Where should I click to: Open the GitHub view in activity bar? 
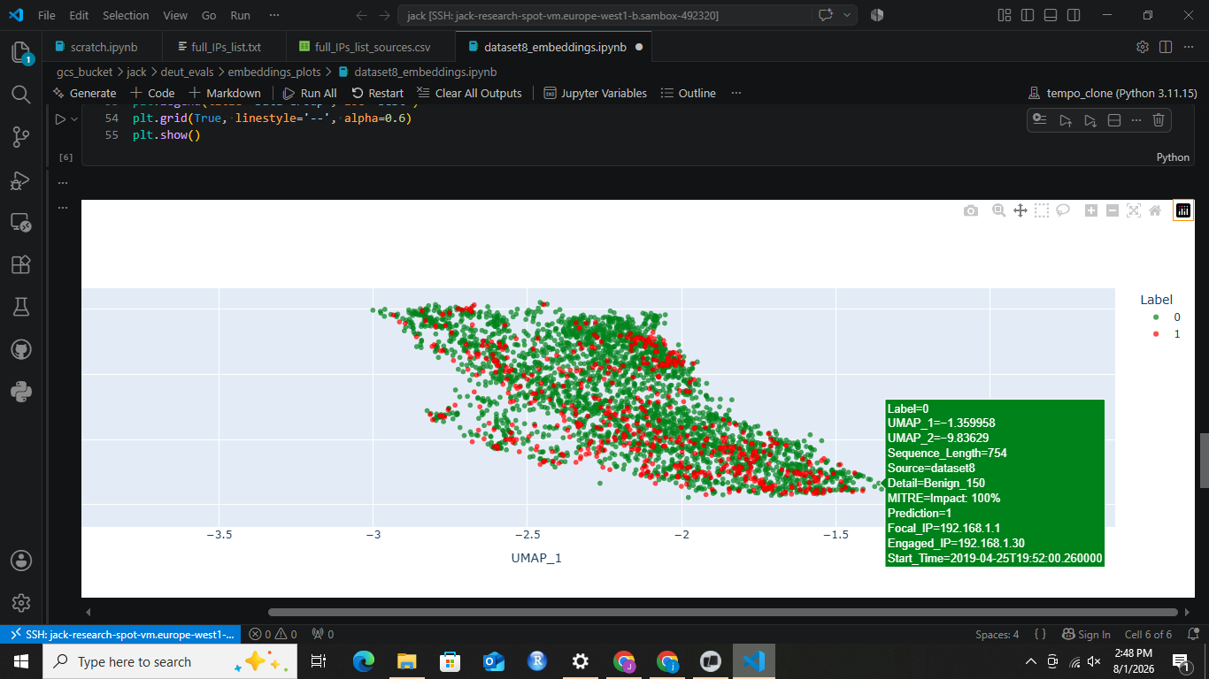[21, 349]
